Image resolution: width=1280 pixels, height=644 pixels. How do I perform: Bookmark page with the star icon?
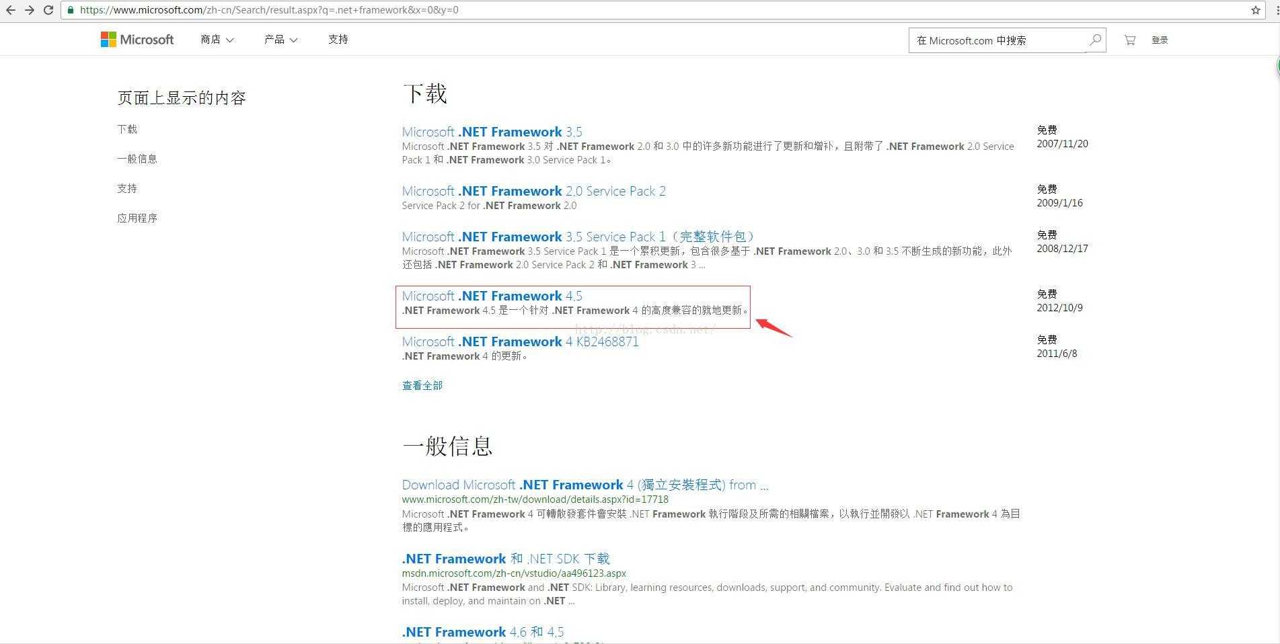[1255, 10]
